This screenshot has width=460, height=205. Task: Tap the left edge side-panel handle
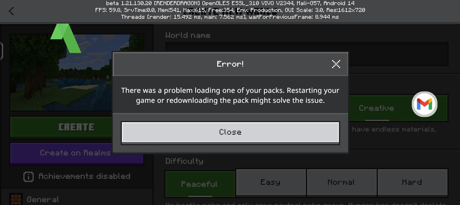point(1,51)
